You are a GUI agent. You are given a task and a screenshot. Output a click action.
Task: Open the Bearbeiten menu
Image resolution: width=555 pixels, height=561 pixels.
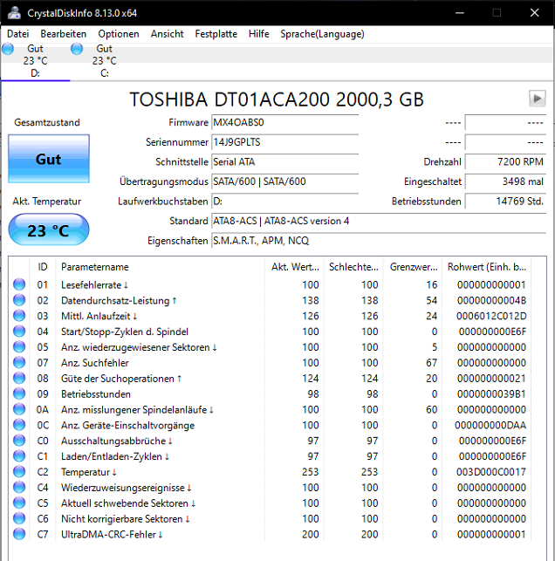64,34
